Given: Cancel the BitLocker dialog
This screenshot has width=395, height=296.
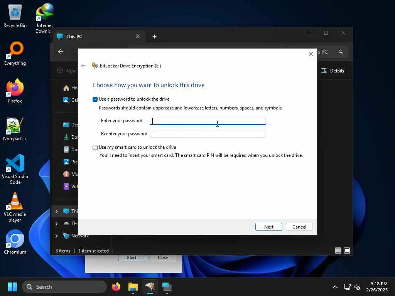Looking at the screenshot, I should coord(299,227).
